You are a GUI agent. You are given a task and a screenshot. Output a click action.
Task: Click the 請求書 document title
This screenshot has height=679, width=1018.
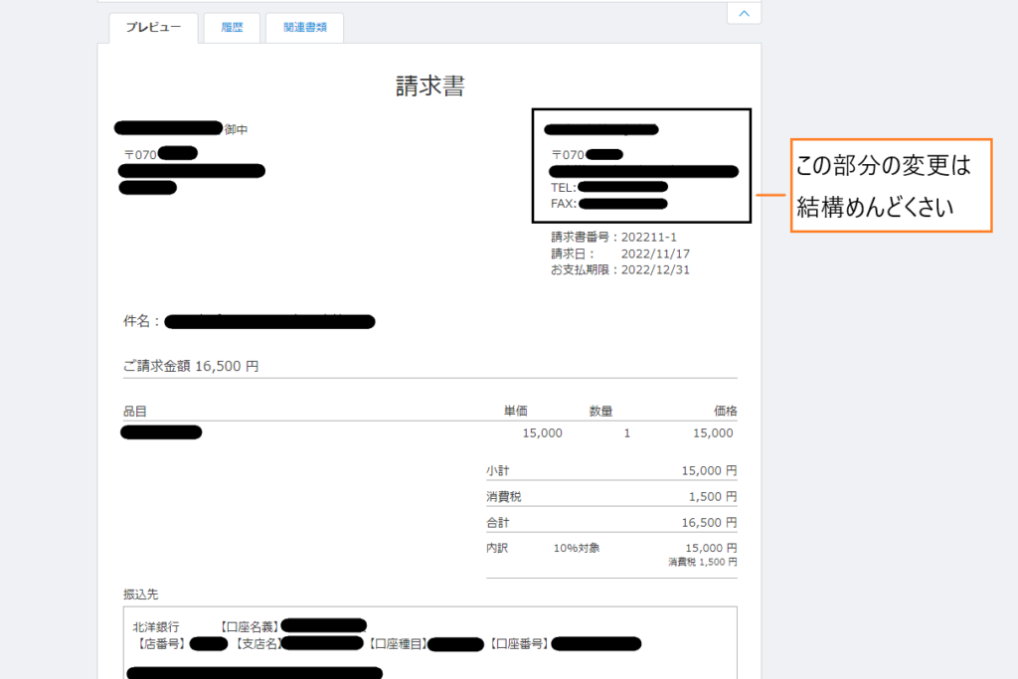429,86
